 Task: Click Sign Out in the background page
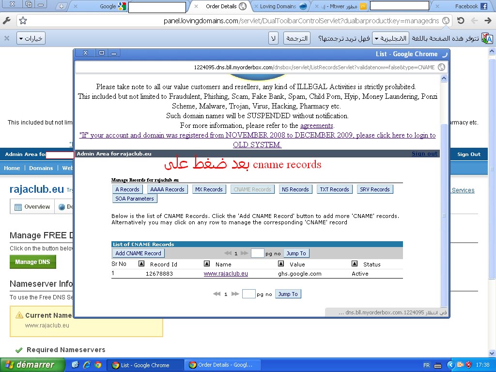click(x=469, y=154)
